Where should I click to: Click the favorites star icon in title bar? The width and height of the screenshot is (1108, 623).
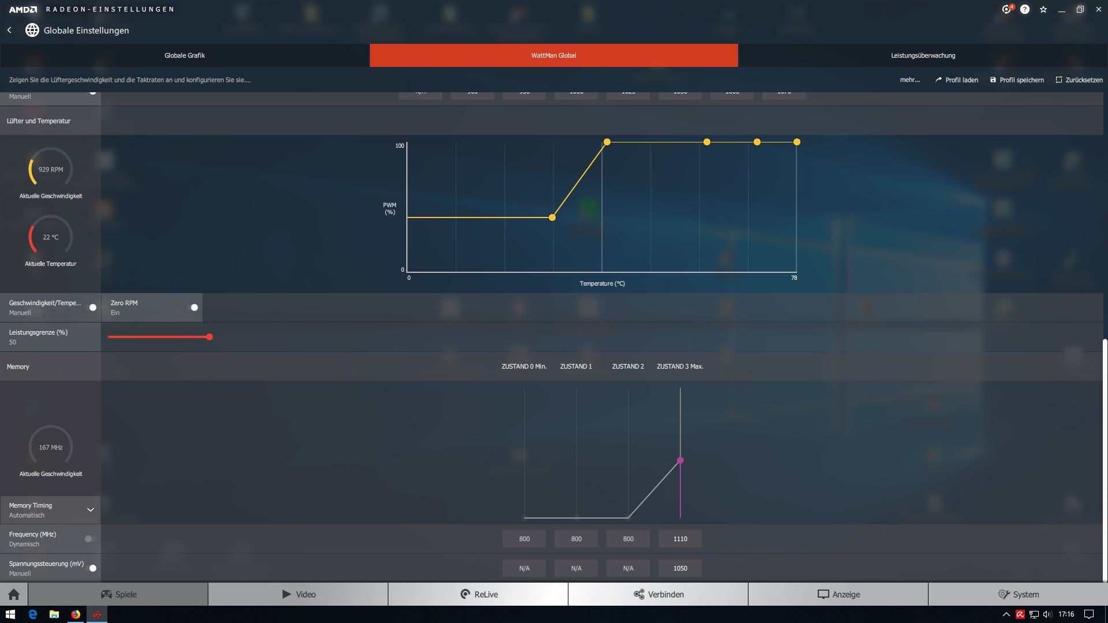point(1043,9)
